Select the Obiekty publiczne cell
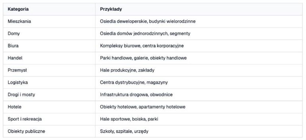The width and height of the screenshot is (306, 140). pyautogui.click(x=49, y=132)
